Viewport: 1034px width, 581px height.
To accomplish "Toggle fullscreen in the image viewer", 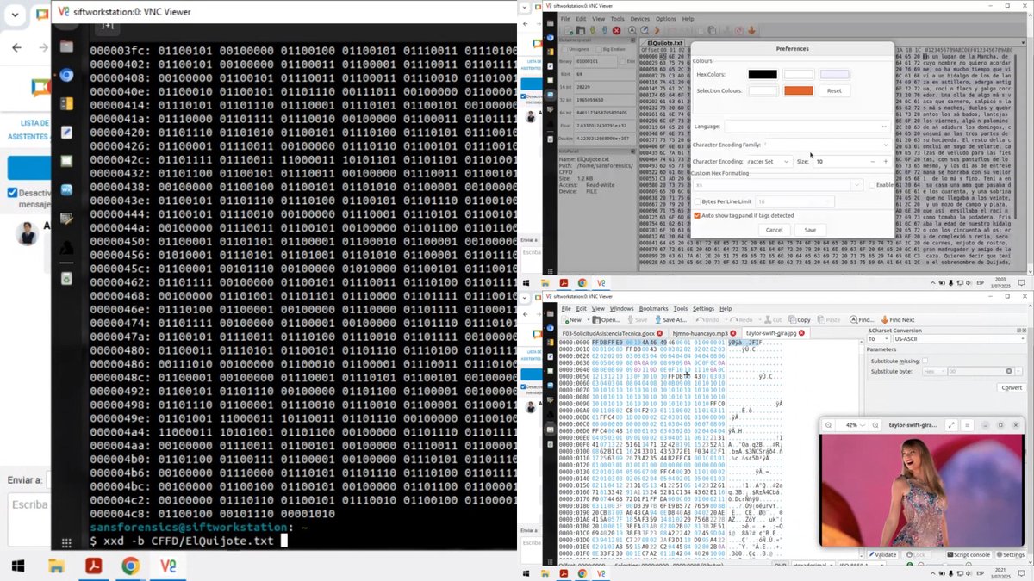I will tap(952, 425).
